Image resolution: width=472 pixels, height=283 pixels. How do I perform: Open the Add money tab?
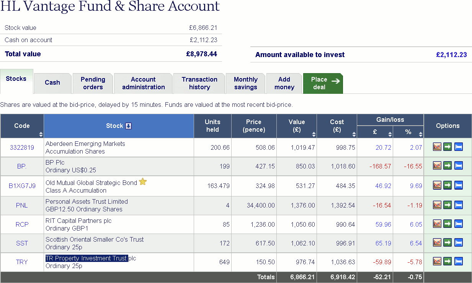[x=284, y=83]
